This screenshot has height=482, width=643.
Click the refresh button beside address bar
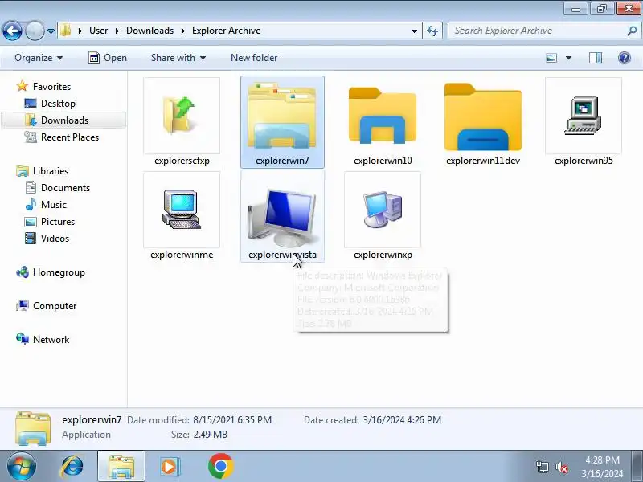(x=432, y=31)
